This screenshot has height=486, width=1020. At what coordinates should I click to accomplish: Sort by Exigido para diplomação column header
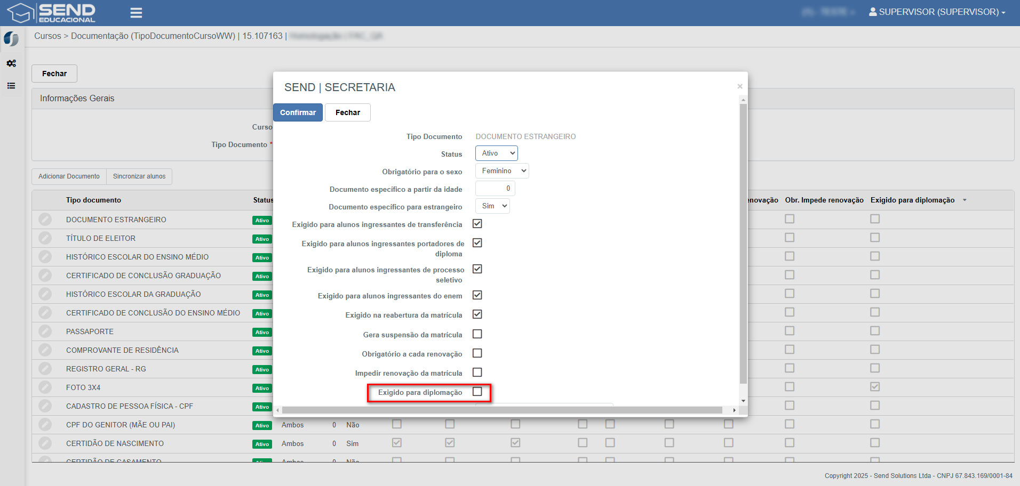(x=913, y=200)
